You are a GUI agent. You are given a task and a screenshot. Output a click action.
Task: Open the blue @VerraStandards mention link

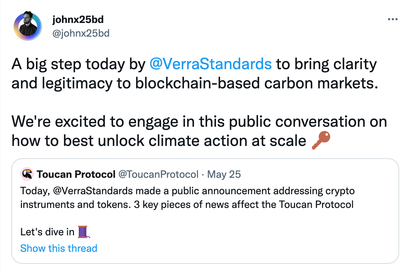pyautogui.click(x=211, y=64)
